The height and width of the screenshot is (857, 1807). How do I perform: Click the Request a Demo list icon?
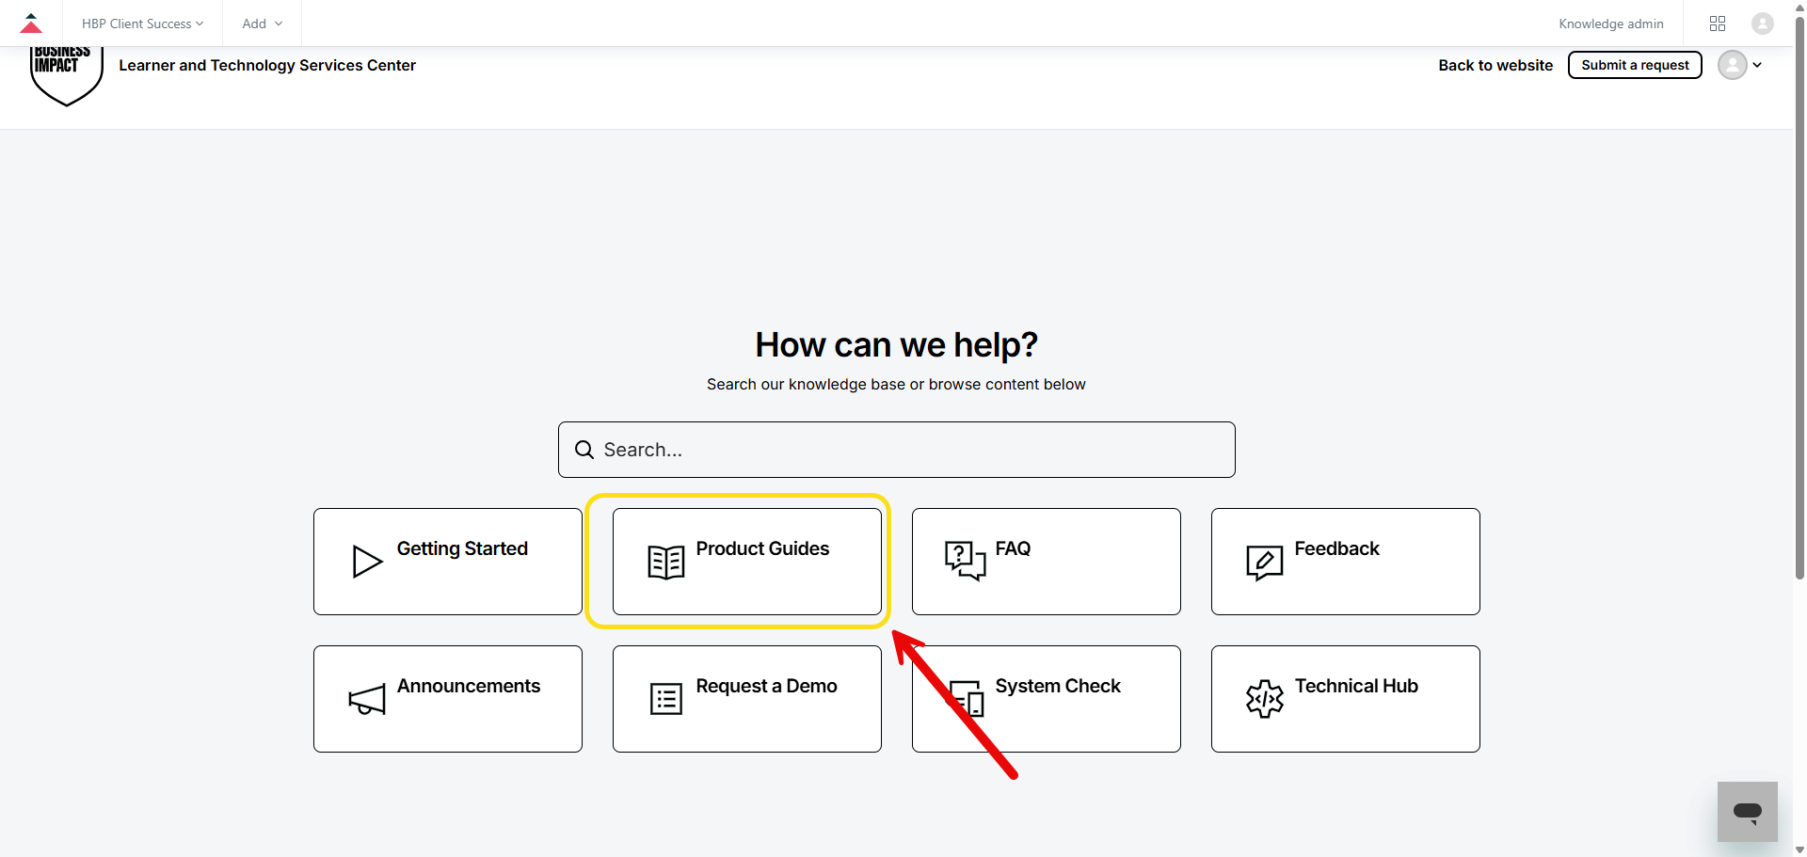pos(665,699)
